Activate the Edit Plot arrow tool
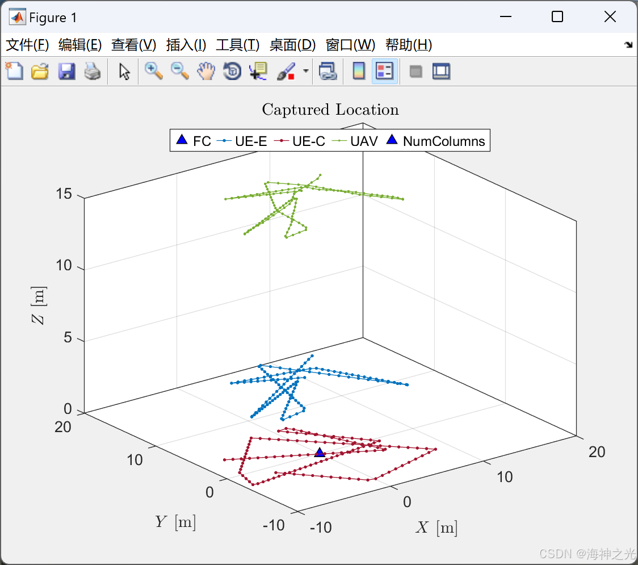638x565 pixels. coord(124,71)
